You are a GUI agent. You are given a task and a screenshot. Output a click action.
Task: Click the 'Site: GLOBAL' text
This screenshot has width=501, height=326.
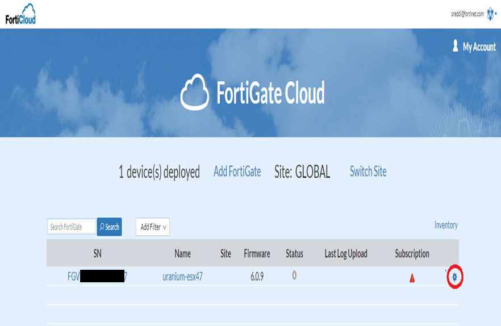(x=302, y=172)
